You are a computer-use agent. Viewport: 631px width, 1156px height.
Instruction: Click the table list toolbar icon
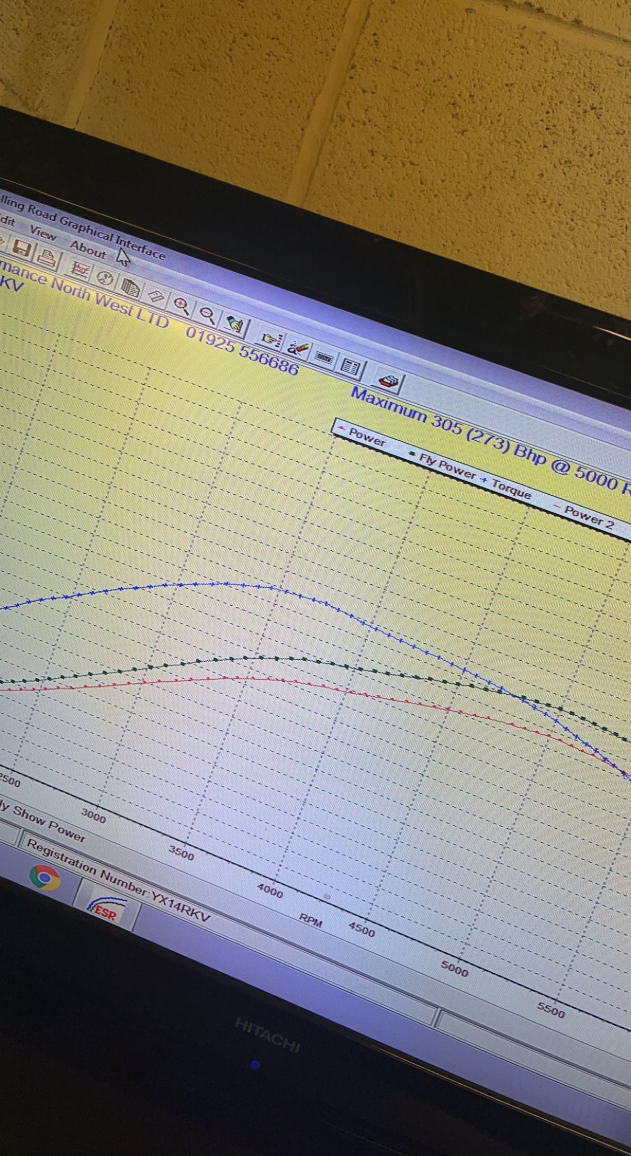tap(350, 367)
